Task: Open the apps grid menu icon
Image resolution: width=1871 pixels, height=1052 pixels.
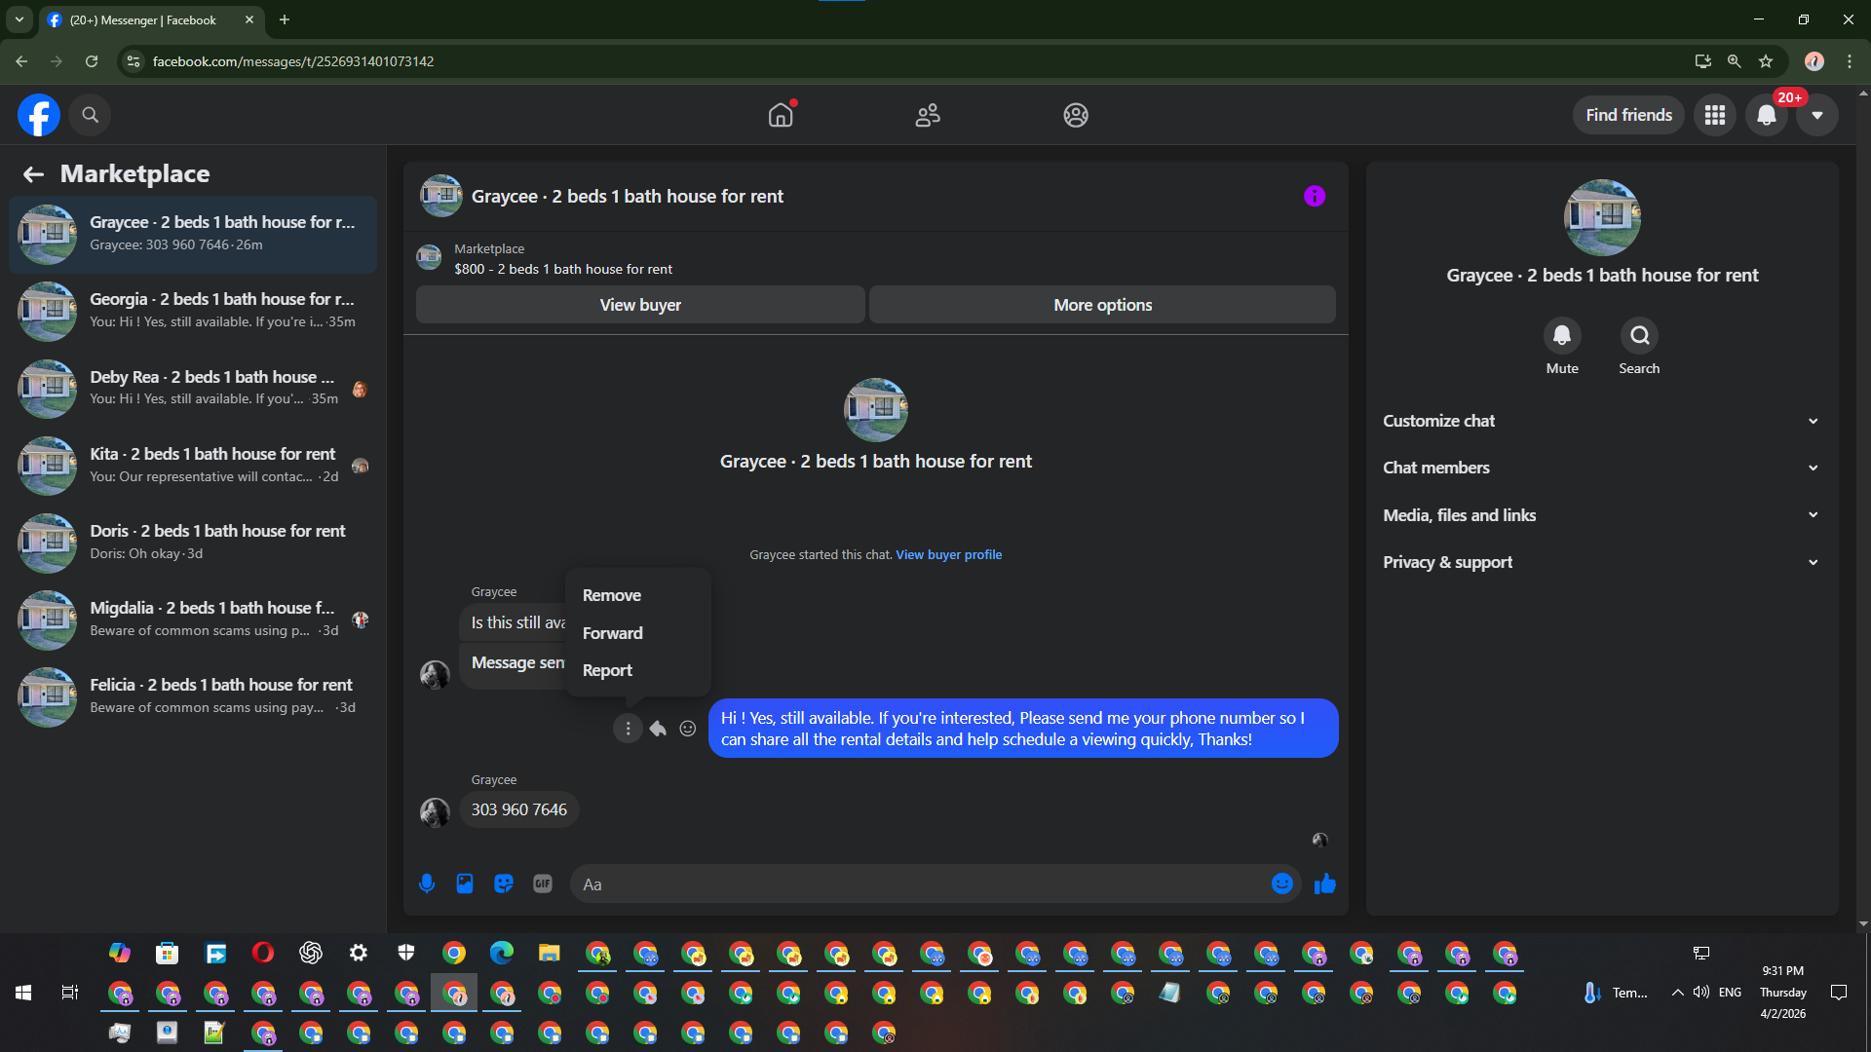Action: (x=1715, y=115)
